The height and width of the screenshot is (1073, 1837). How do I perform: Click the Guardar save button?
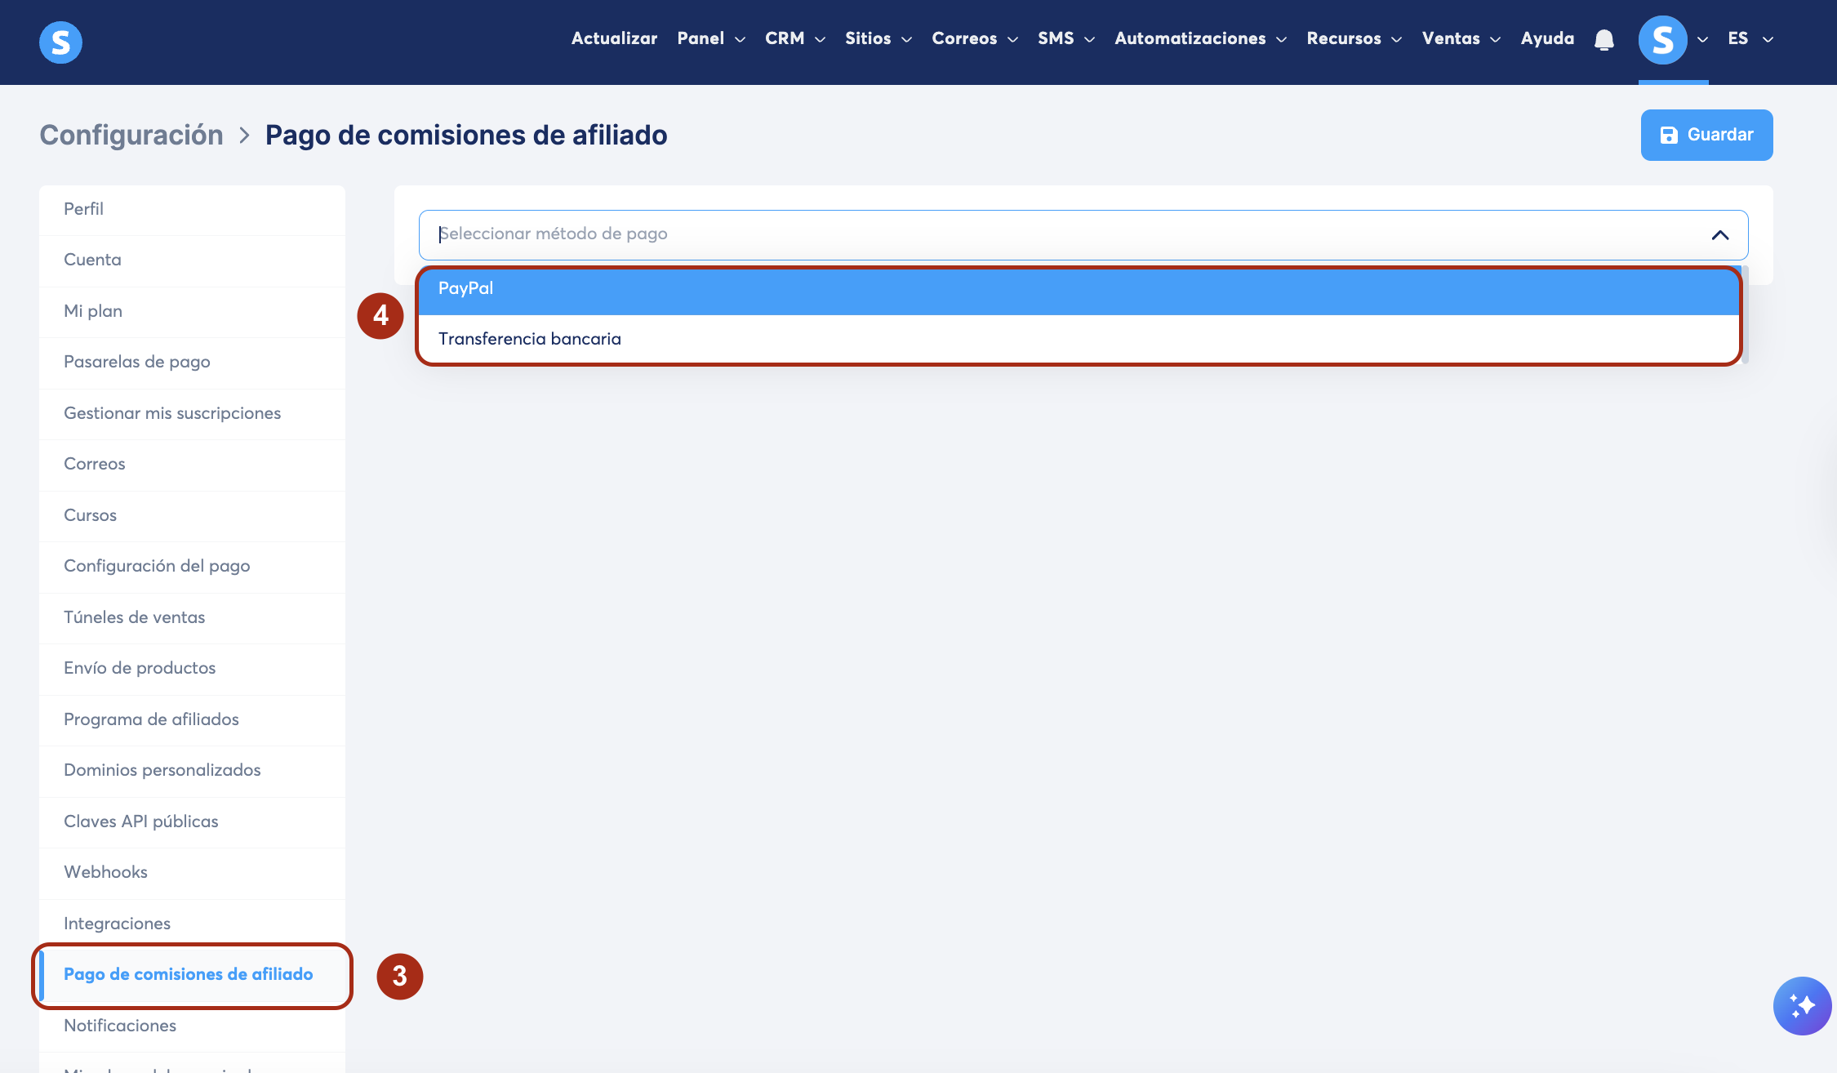pyautogui.click(x=1706, y=135)
